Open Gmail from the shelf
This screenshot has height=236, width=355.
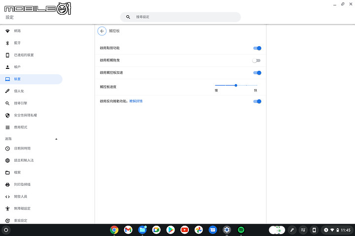tap(128, 230)
